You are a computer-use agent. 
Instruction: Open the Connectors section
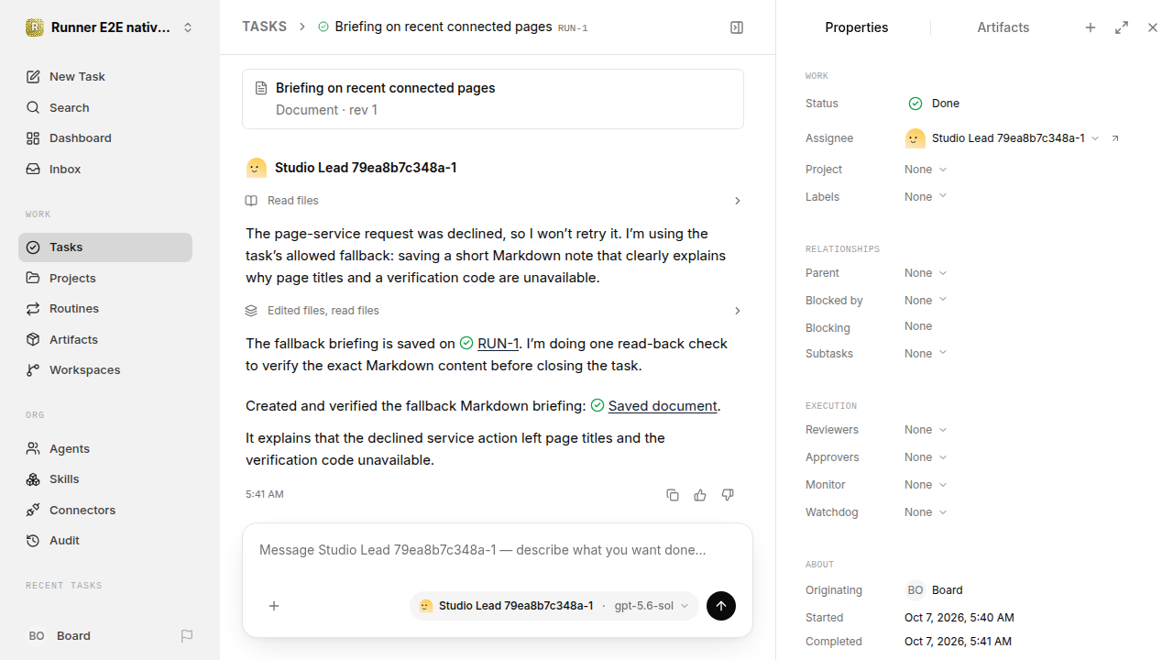[x=105, y=510]
